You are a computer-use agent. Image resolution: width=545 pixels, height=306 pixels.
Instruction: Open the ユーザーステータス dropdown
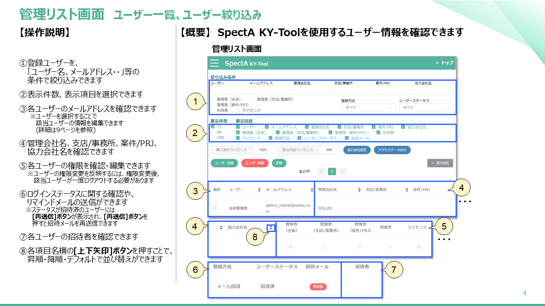426,108
